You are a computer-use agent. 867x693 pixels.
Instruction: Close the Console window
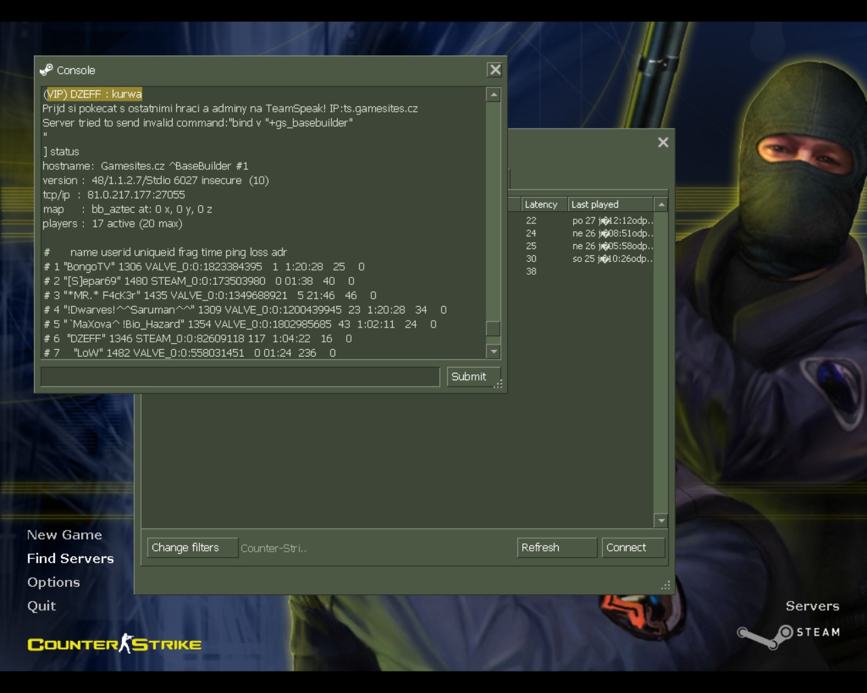click(x=495, y=70)
